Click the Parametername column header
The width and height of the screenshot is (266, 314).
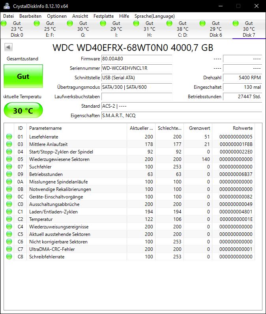click(x=77, y=128)
